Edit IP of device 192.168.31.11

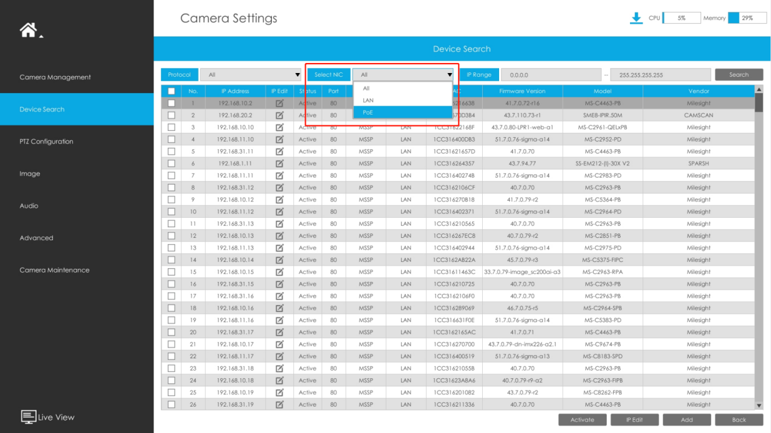(x=279, y=152)
